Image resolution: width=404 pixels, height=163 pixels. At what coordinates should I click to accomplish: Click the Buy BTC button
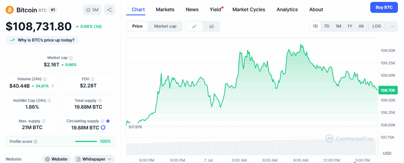(384, 7)
